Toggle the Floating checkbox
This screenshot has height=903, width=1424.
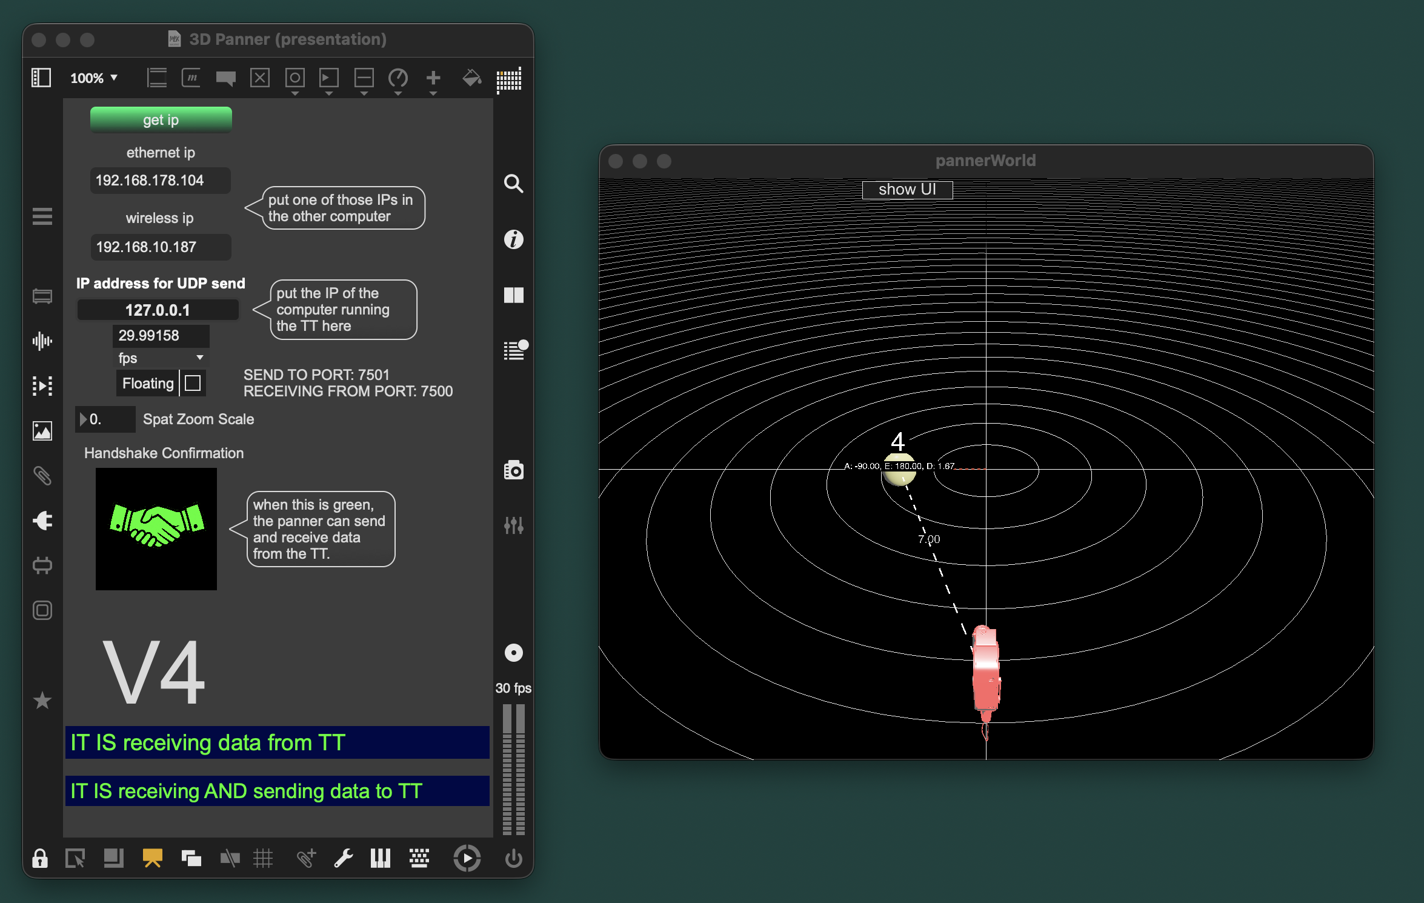click(193, 383)
